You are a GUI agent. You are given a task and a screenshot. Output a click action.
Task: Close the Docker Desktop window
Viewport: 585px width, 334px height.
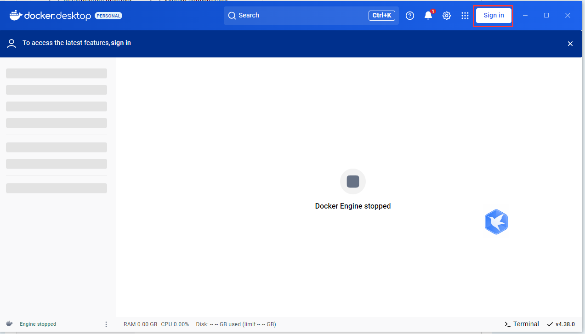(x=568, y=15)
